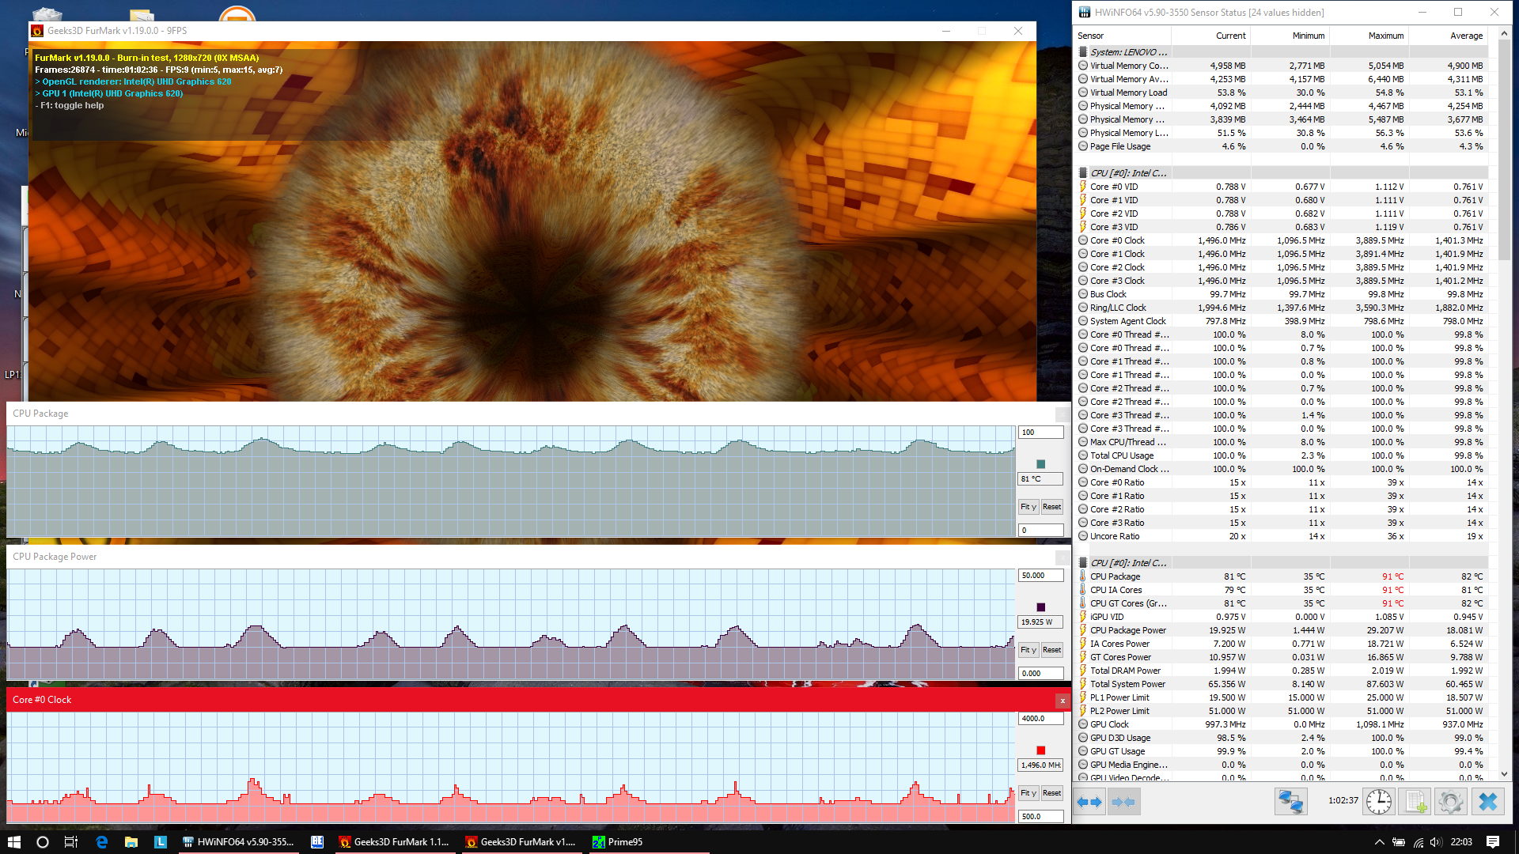This screenshot has height=854, width=1519.
Task: Click the expand sensor columns arrows icon
Action: [x=1089, y=802]
